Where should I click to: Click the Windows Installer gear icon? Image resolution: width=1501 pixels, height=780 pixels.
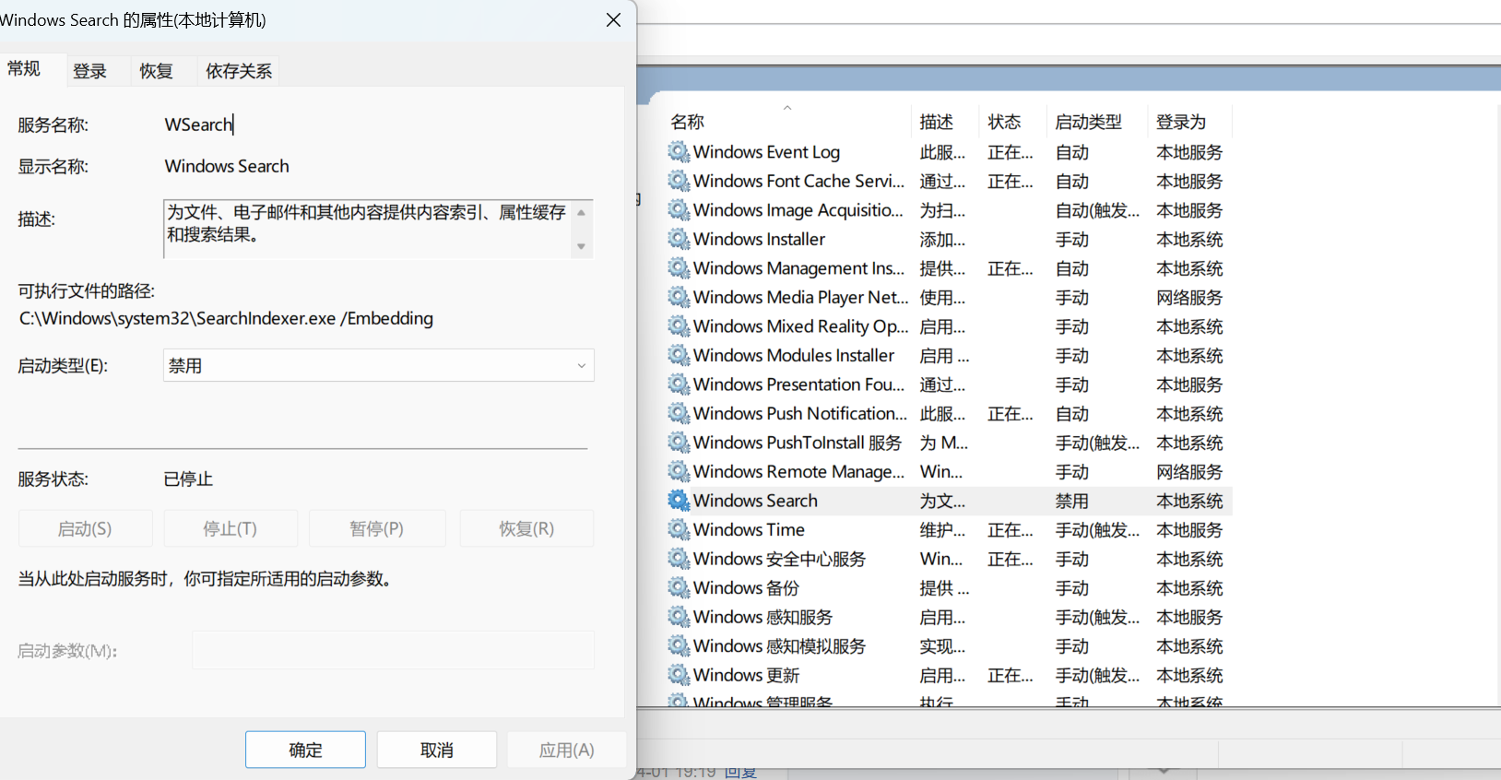(679, 239)
